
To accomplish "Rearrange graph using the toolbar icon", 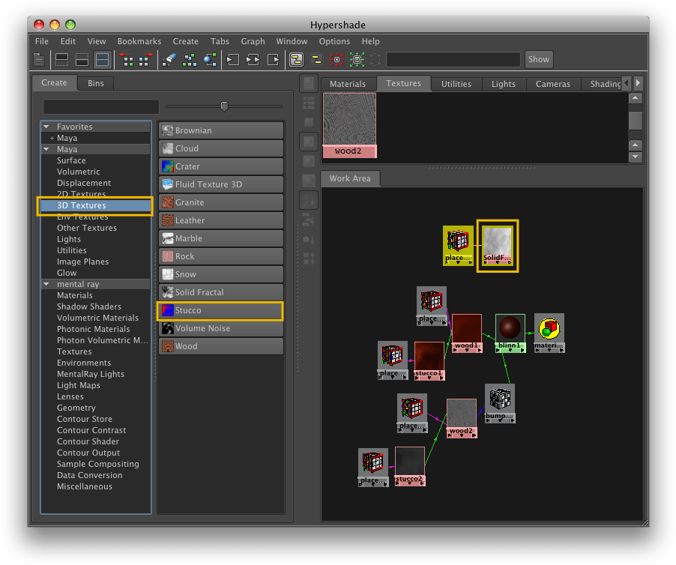I will click(x=190, y=59).
